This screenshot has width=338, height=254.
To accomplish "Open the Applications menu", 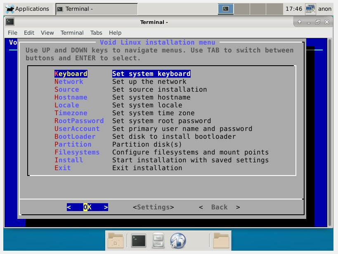I will 27,9.
